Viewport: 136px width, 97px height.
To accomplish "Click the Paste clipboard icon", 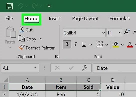I will coord(11,32).
